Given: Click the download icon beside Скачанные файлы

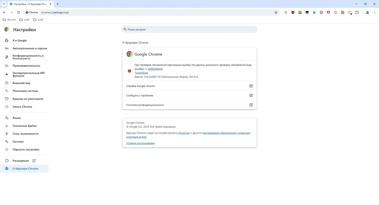Looking at the screenshot, I should (x=6, y=126).
